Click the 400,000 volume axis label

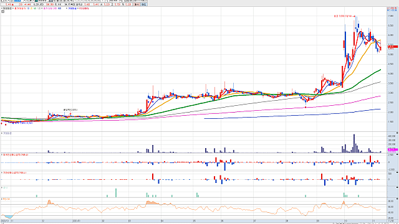coord(392,136)
